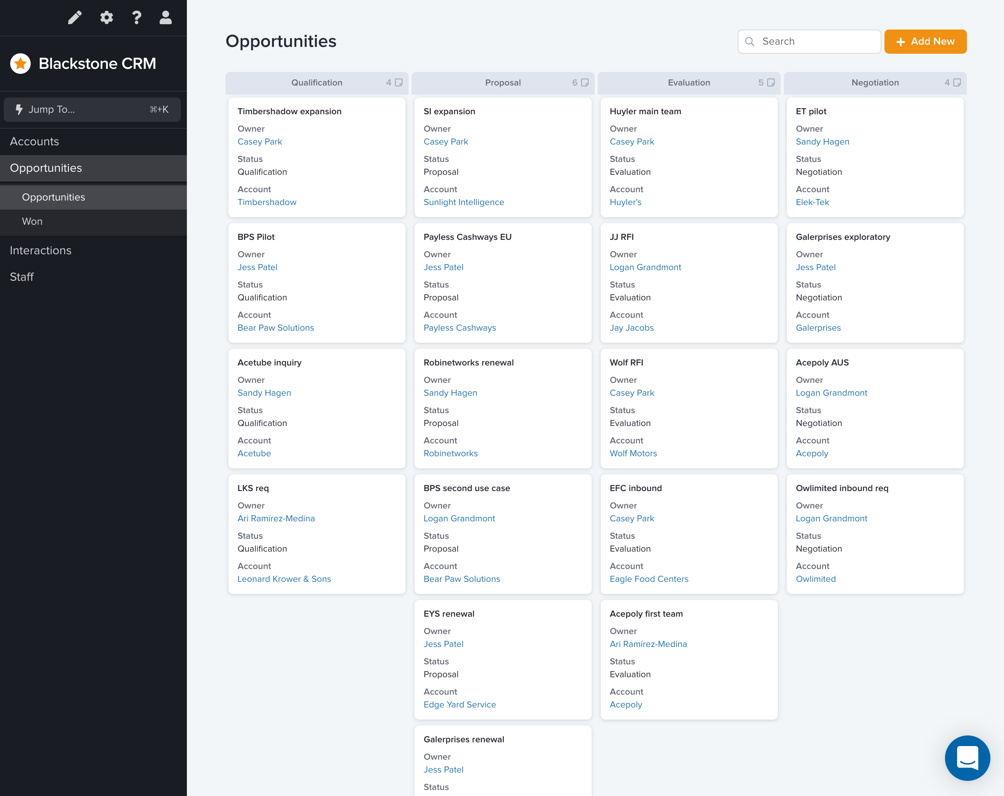Click the search magnifier icon

click(x=750, y=42)
